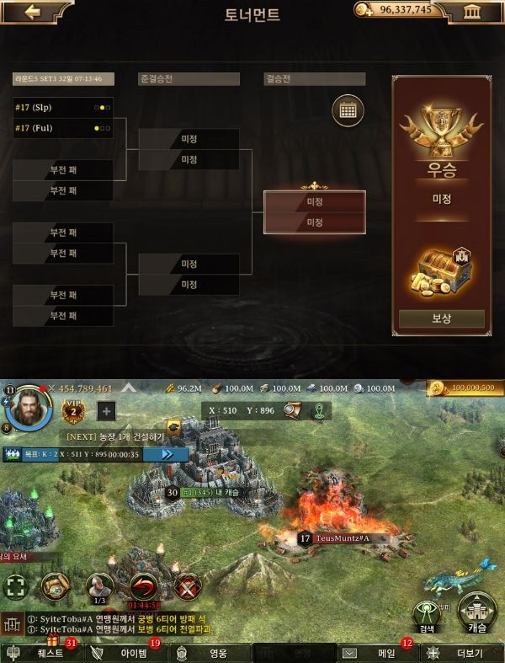Expand the resource bar with up chevron
505x663 pixels.
tap(129, 388)
